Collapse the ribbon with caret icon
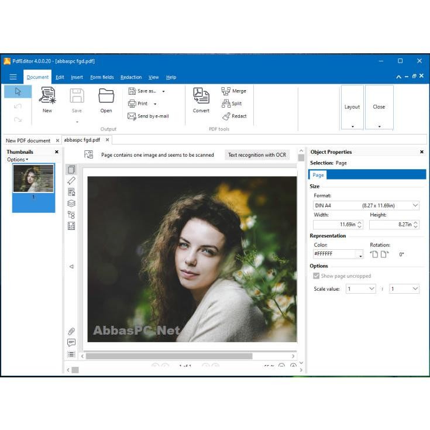The height and width of the screenshot is (430, 430). coord(398,77)
